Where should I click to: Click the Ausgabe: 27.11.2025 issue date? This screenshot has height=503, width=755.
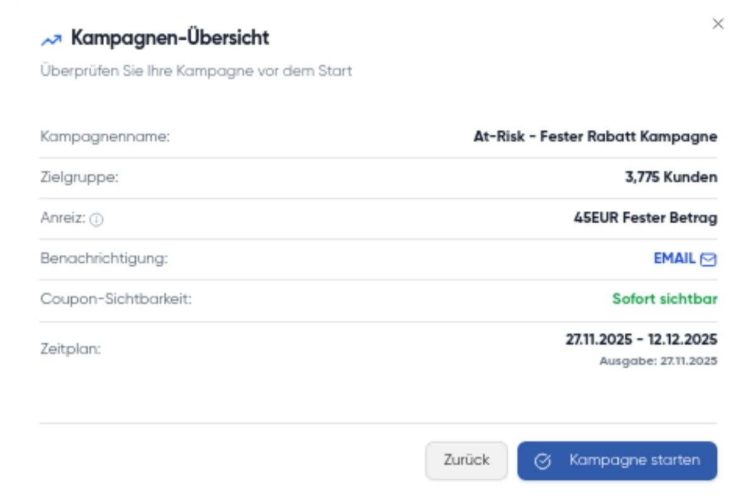point(658,362)
